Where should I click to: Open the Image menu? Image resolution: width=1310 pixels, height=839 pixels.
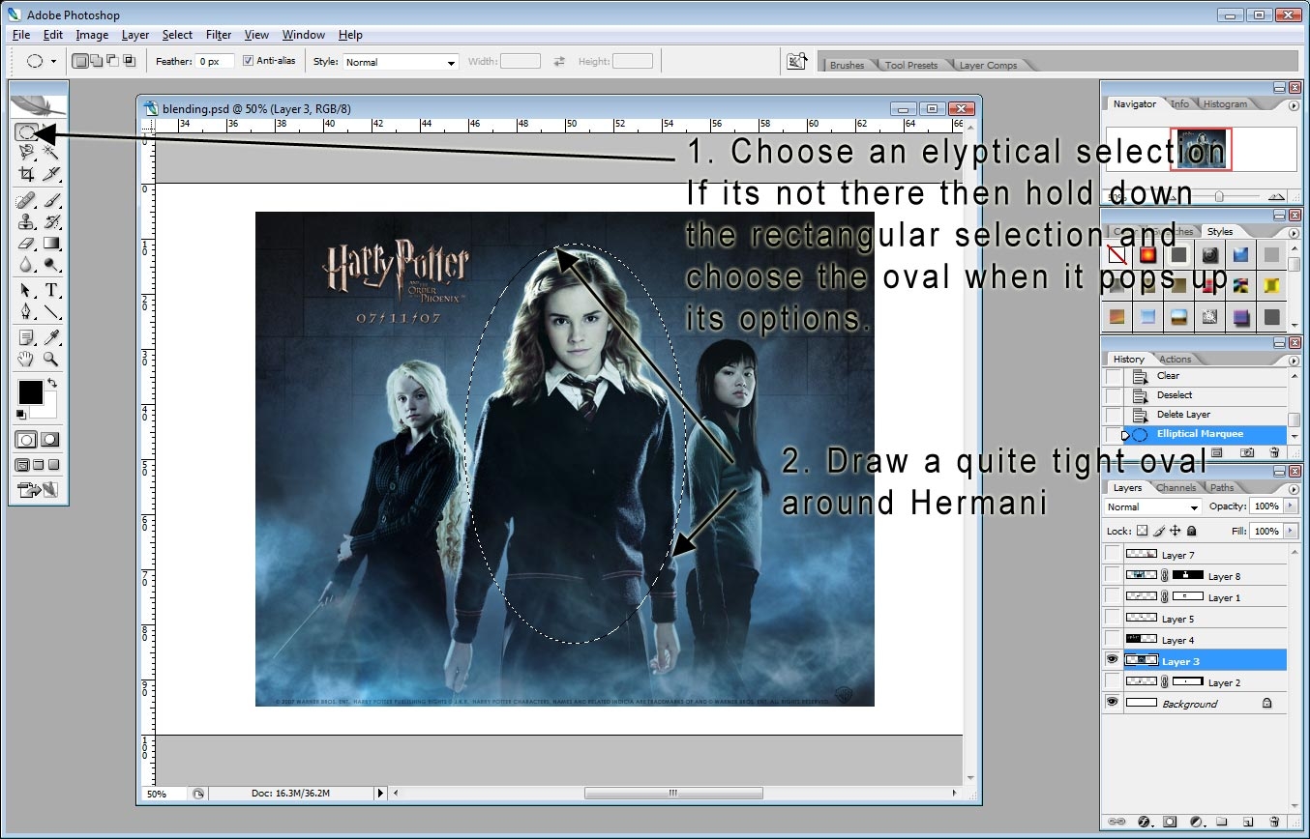92,35
